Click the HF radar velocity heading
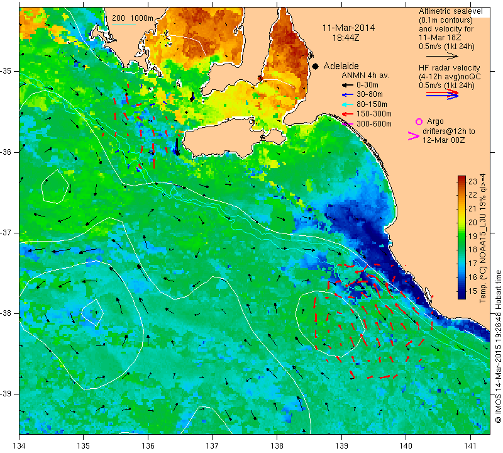The width and height of the screenshot is (503, 453). [449, 68]
